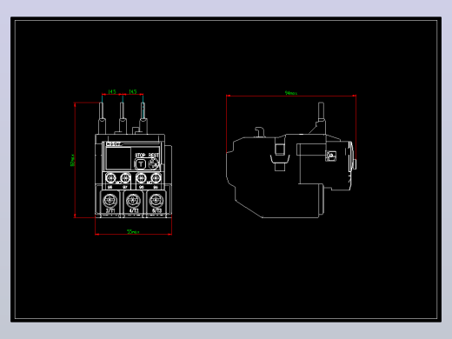Select the blank rating plate rectangle beside STOP
This screenshot has width=452, height=339.
coord(118,158)
